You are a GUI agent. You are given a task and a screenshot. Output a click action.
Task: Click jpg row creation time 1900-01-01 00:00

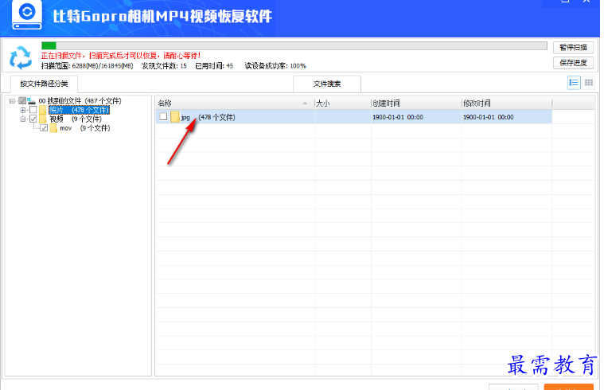tap(398, 117)
